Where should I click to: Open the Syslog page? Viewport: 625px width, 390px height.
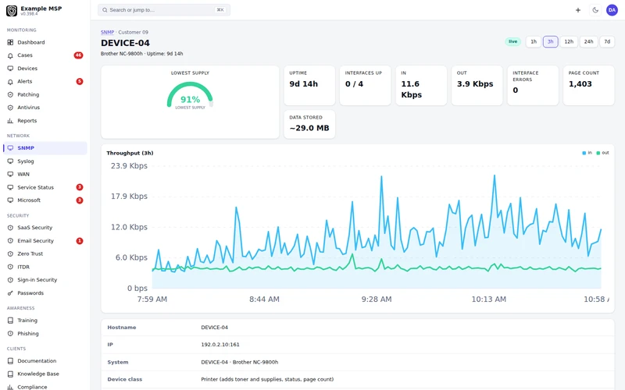(x=45, y=161)
